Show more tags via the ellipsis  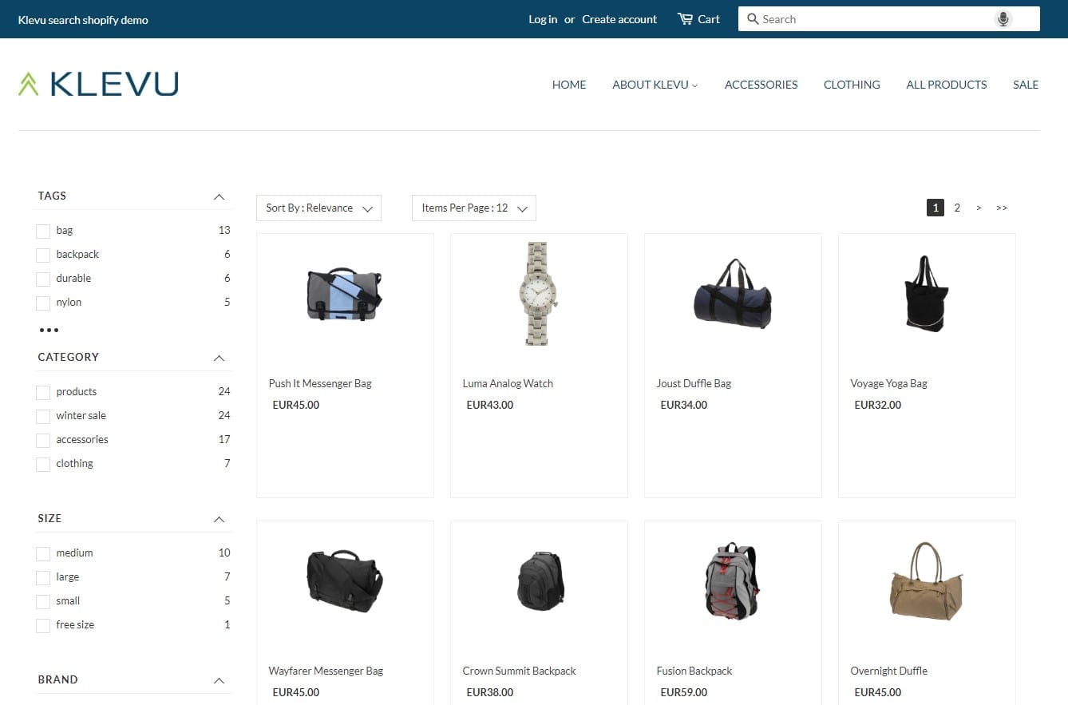pos(49,330)
